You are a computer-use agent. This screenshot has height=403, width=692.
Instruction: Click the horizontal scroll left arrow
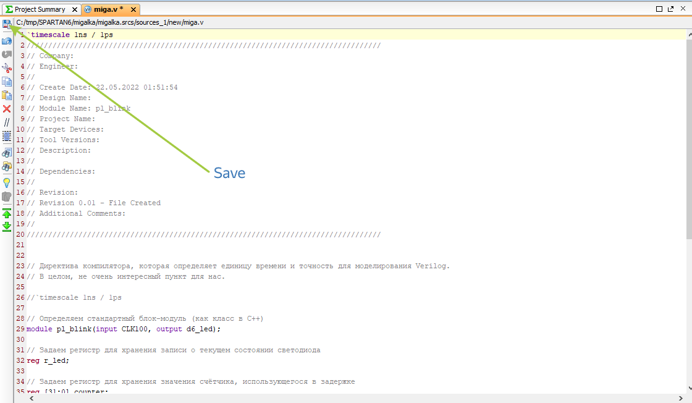[x=32, y=398]
